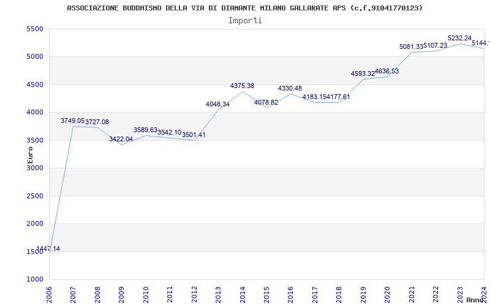Select x-axis year 2014
Viewport: 490px width, 306px height.
coord(243,294)
